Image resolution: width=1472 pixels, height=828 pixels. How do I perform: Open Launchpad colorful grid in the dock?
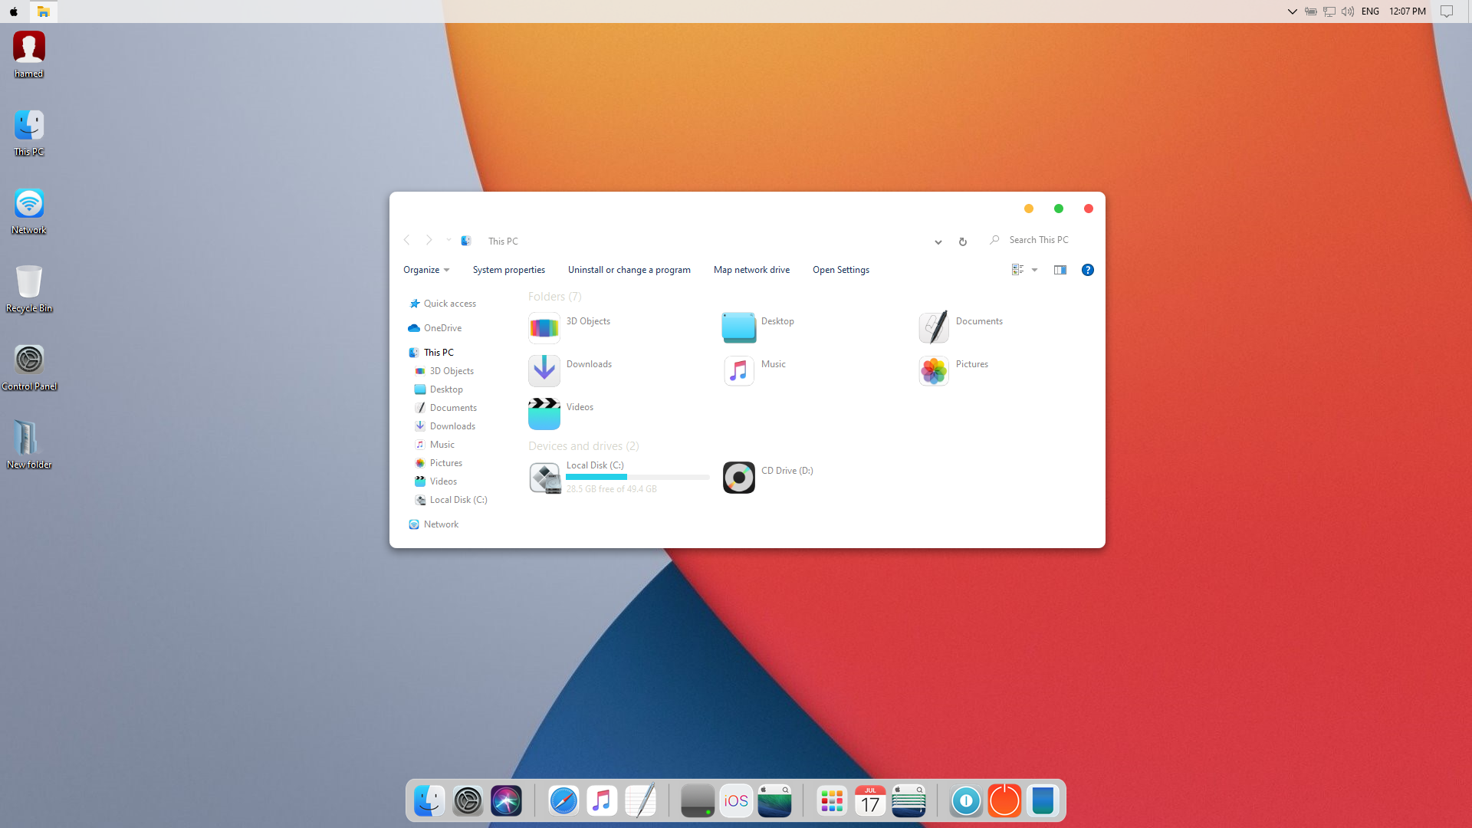(x=832, y=801)
